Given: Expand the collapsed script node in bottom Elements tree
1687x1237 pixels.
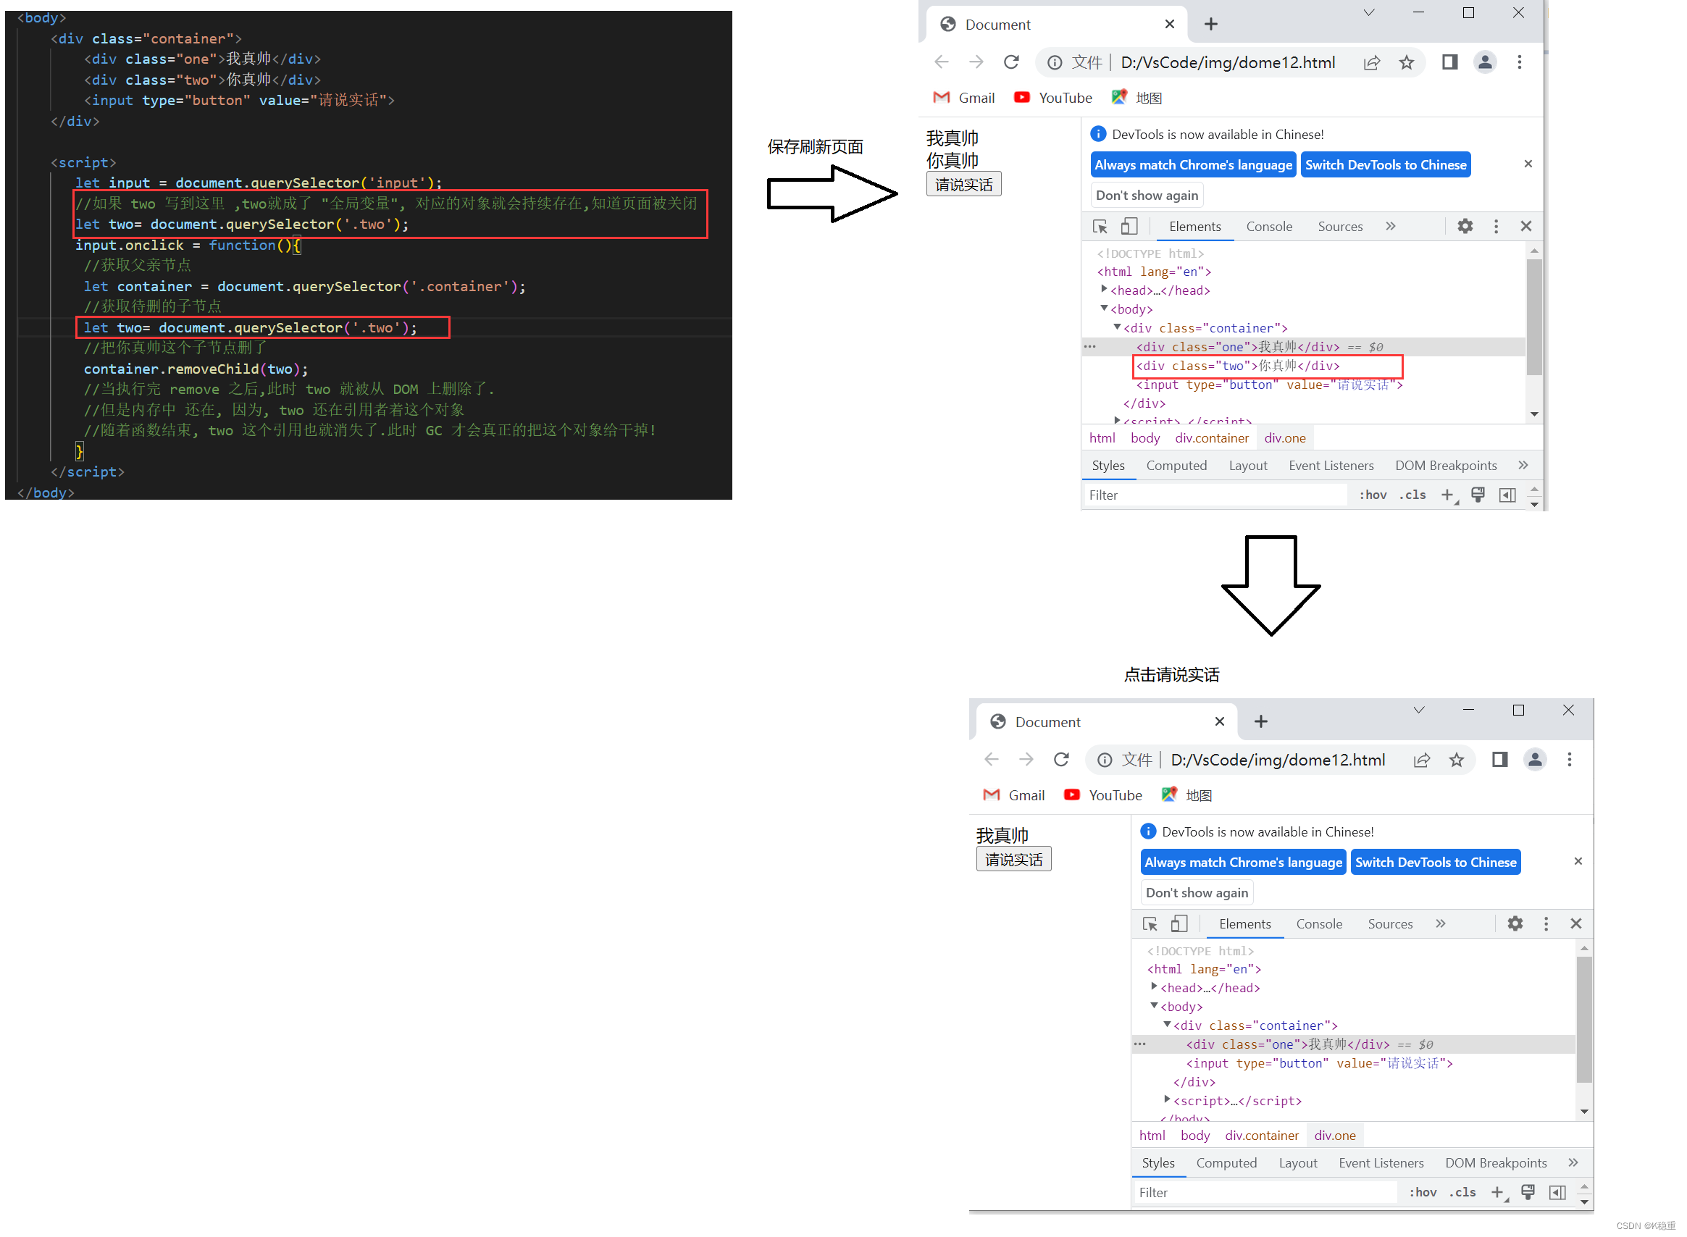Looking at the screenshot, I should 1167,1100.
